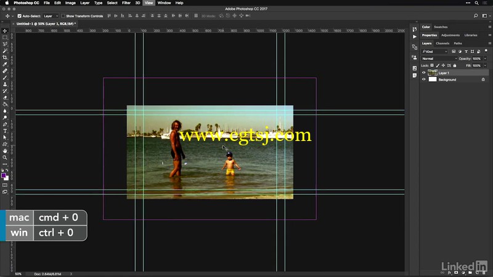This screenshot has height=277, width=493.
Task: Change the screen mode
Action: 5,192
